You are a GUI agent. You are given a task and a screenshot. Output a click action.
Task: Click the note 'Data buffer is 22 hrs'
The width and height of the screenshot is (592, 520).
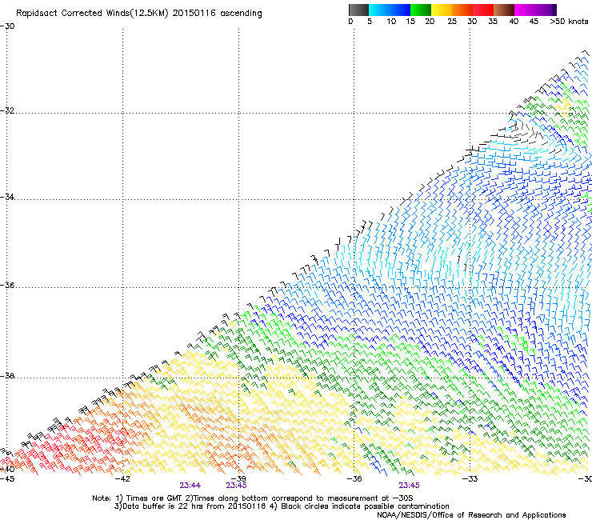coord(163,506)
